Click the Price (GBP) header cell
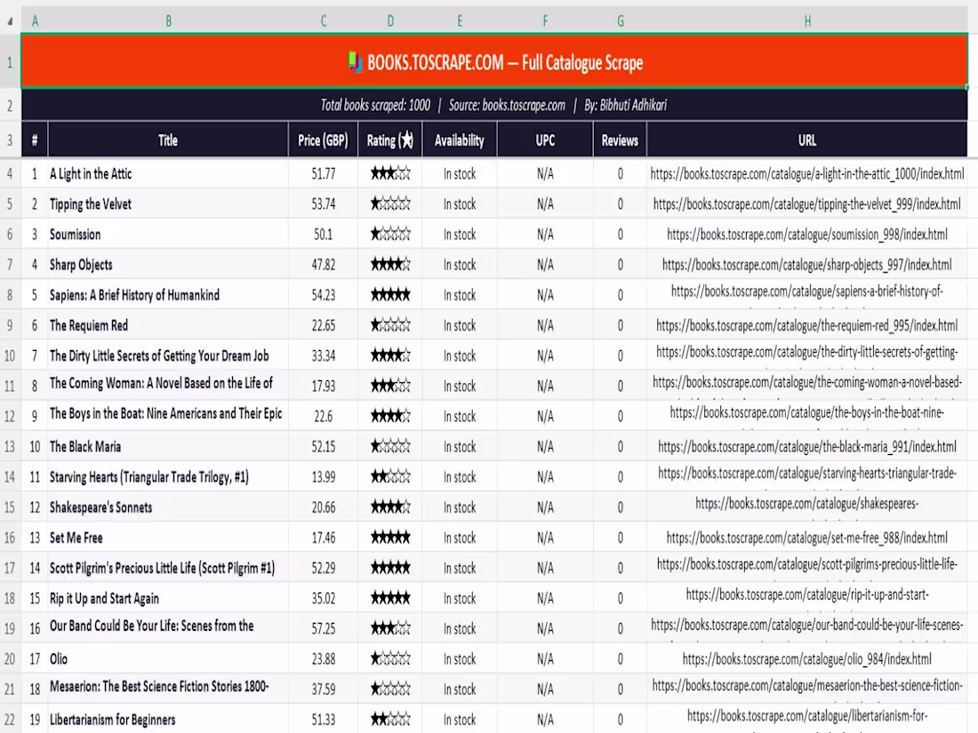This screenshot has height=733, width=978. click(323, 140)
